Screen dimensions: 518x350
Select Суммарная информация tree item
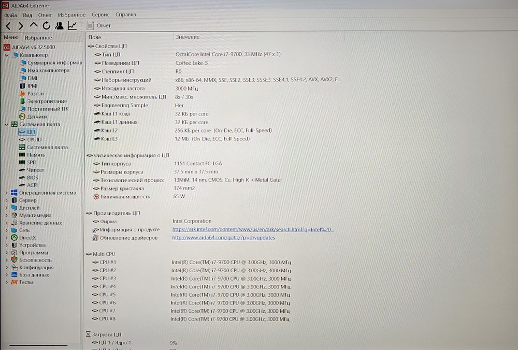click(x=51, y=63)
